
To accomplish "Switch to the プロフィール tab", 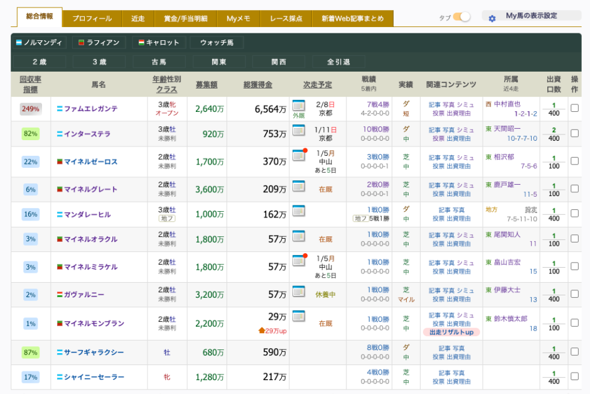I will click(x=92, y=19).
